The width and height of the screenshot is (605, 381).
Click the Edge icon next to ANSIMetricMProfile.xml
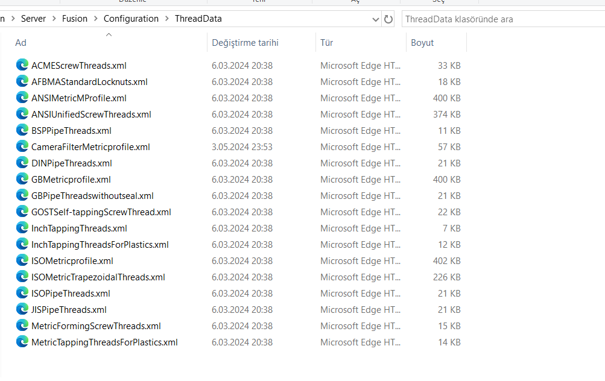22,98
